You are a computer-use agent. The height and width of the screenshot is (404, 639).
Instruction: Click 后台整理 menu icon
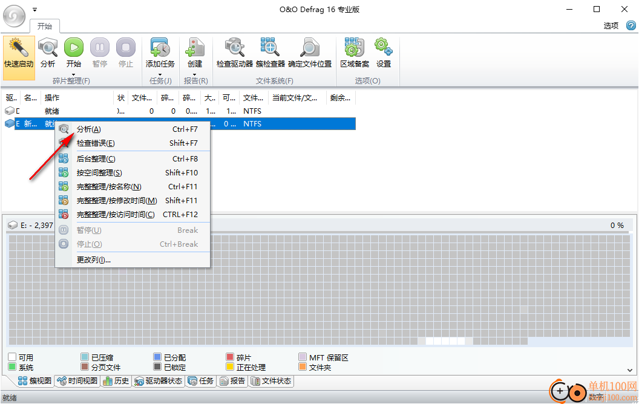pos(64,159)
